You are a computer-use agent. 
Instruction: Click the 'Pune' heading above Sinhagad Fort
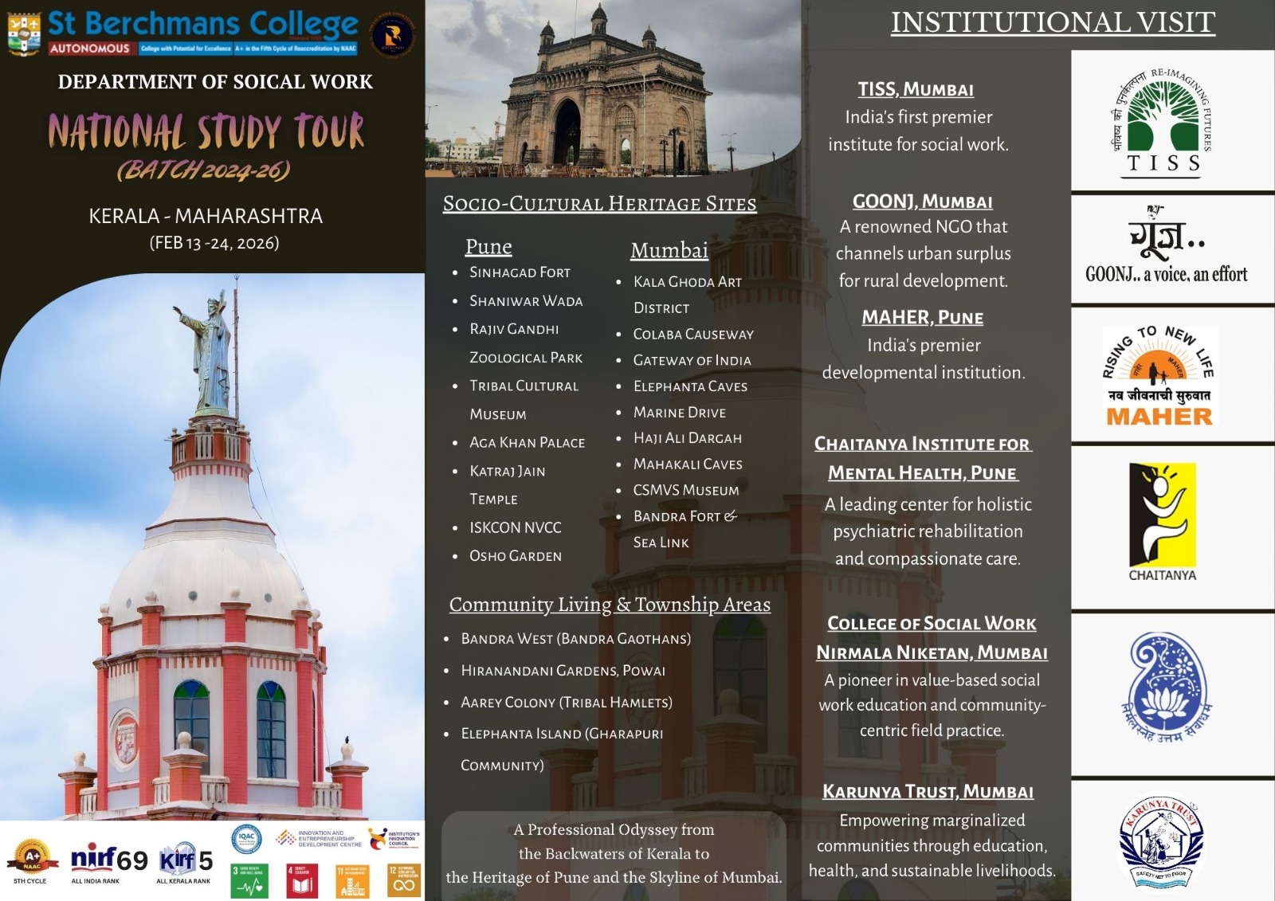[x=488, y=247]
